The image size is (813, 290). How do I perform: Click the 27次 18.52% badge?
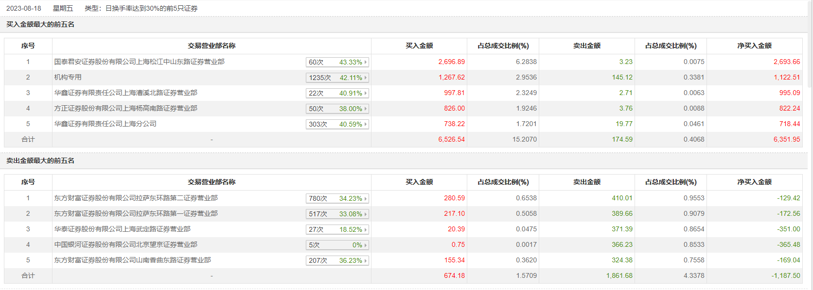337,229
